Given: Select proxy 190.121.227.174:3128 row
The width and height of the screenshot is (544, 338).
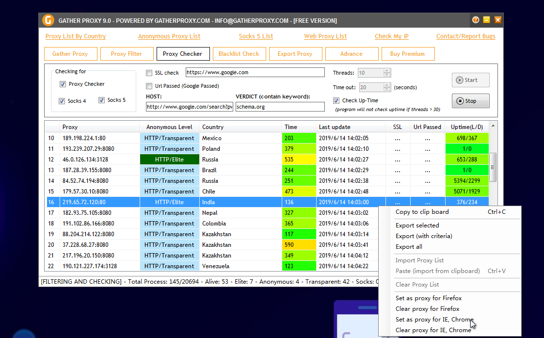Looking at the screenshot, I should [212, 266].
